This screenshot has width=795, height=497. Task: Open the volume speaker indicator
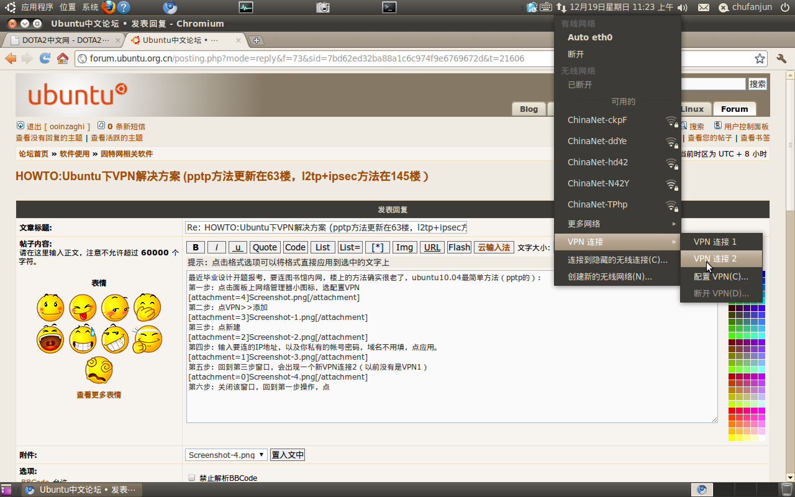[683, 7]
